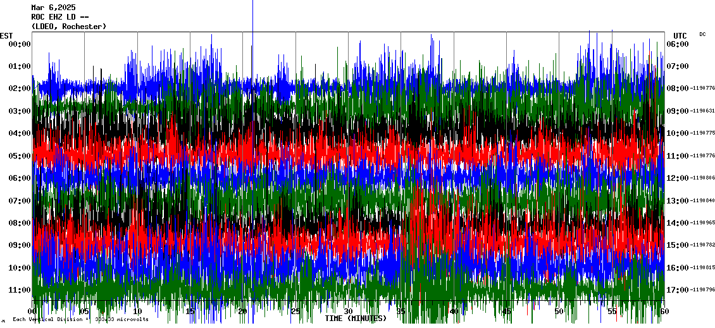The height and width of the screenshot is (328, 715).
Task: Select the 13:00 UTC row label
Action: tap(677, 201)
